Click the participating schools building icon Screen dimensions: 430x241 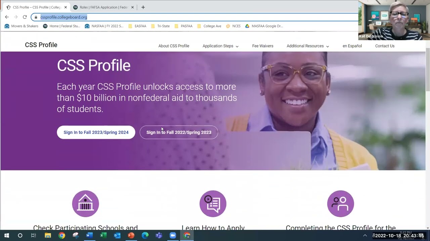coord(85,204)
